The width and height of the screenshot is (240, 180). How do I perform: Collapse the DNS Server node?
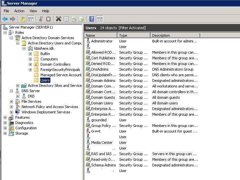point(11,91)
